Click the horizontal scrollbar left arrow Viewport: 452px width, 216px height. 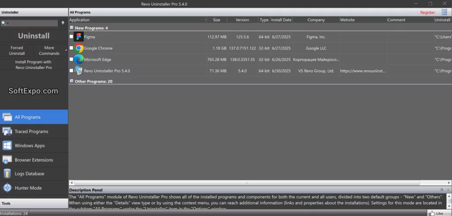(72, 183)
